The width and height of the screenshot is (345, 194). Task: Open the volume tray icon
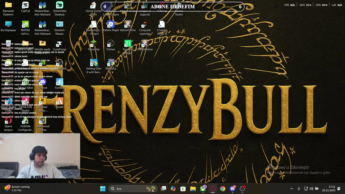click(311, 189)
